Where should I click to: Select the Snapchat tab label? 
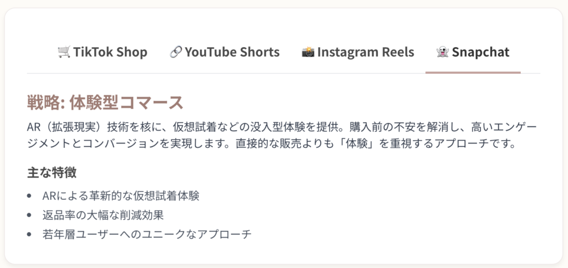(x=480, y=52)
